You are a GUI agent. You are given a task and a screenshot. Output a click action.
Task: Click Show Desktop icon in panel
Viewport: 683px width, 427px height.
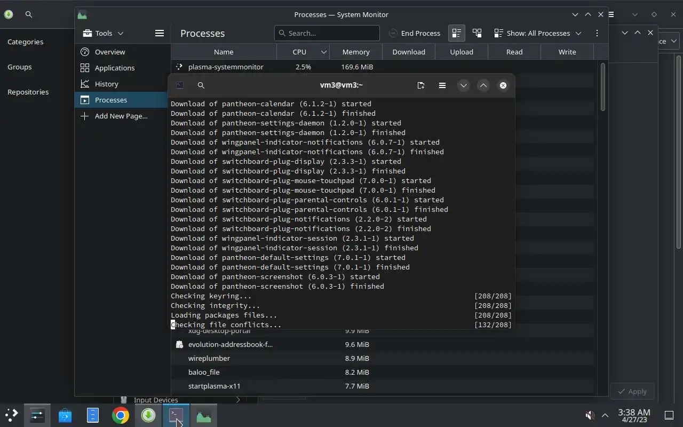[669, 415]
